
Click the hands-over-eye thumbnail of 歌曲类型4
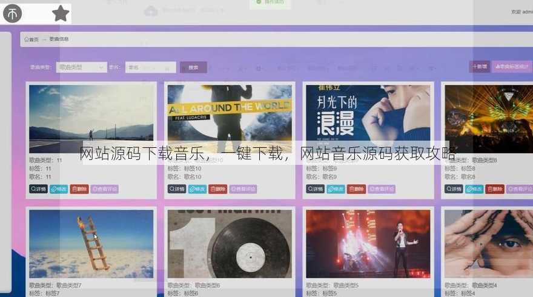coord(488,244)
